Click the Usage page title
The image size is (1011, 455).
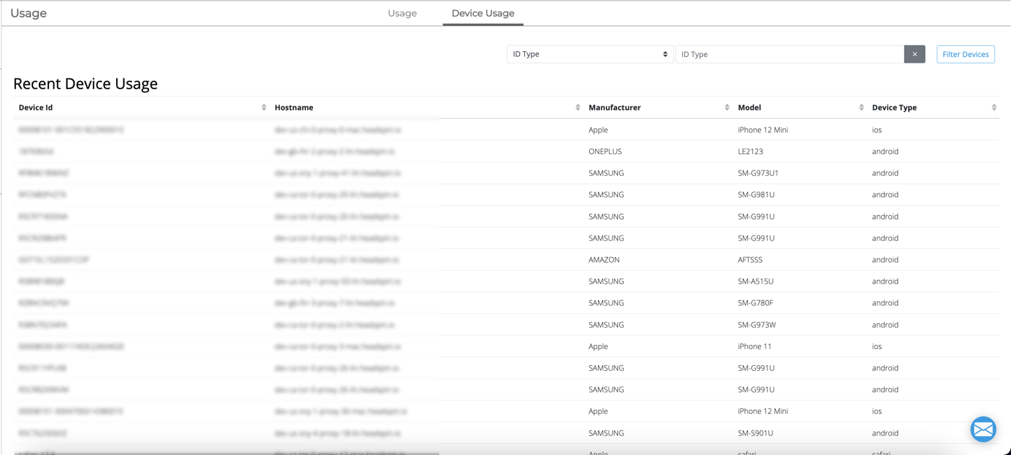pos(29,13)
